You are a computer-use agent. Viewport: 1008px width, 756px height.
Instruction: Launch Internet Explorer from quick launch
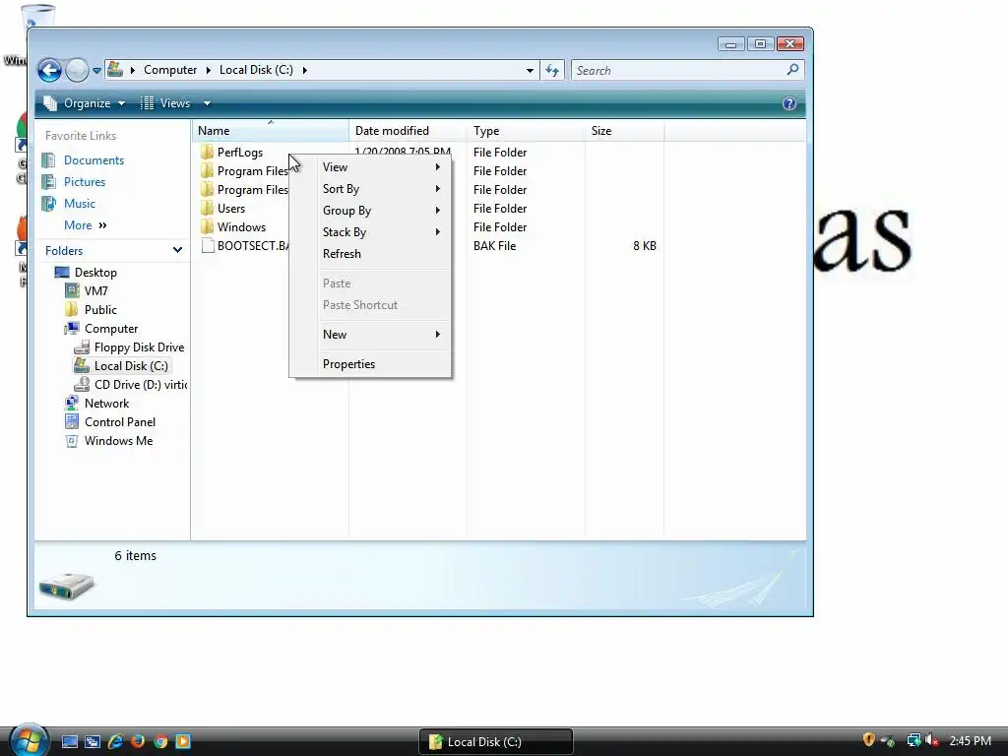[x=115, y=741]
